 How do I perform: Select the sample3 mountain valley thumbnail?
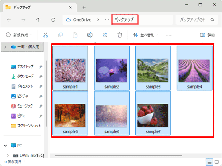click(x=153, y=68)
